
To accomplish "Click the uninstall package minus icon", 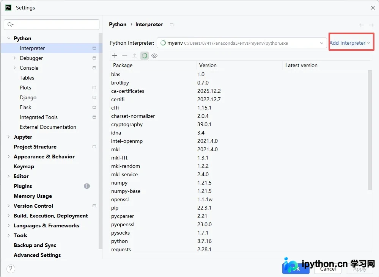I will coord(125,56).
